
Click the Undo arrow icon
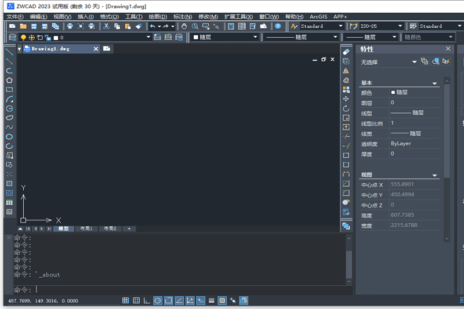point(153,26)
